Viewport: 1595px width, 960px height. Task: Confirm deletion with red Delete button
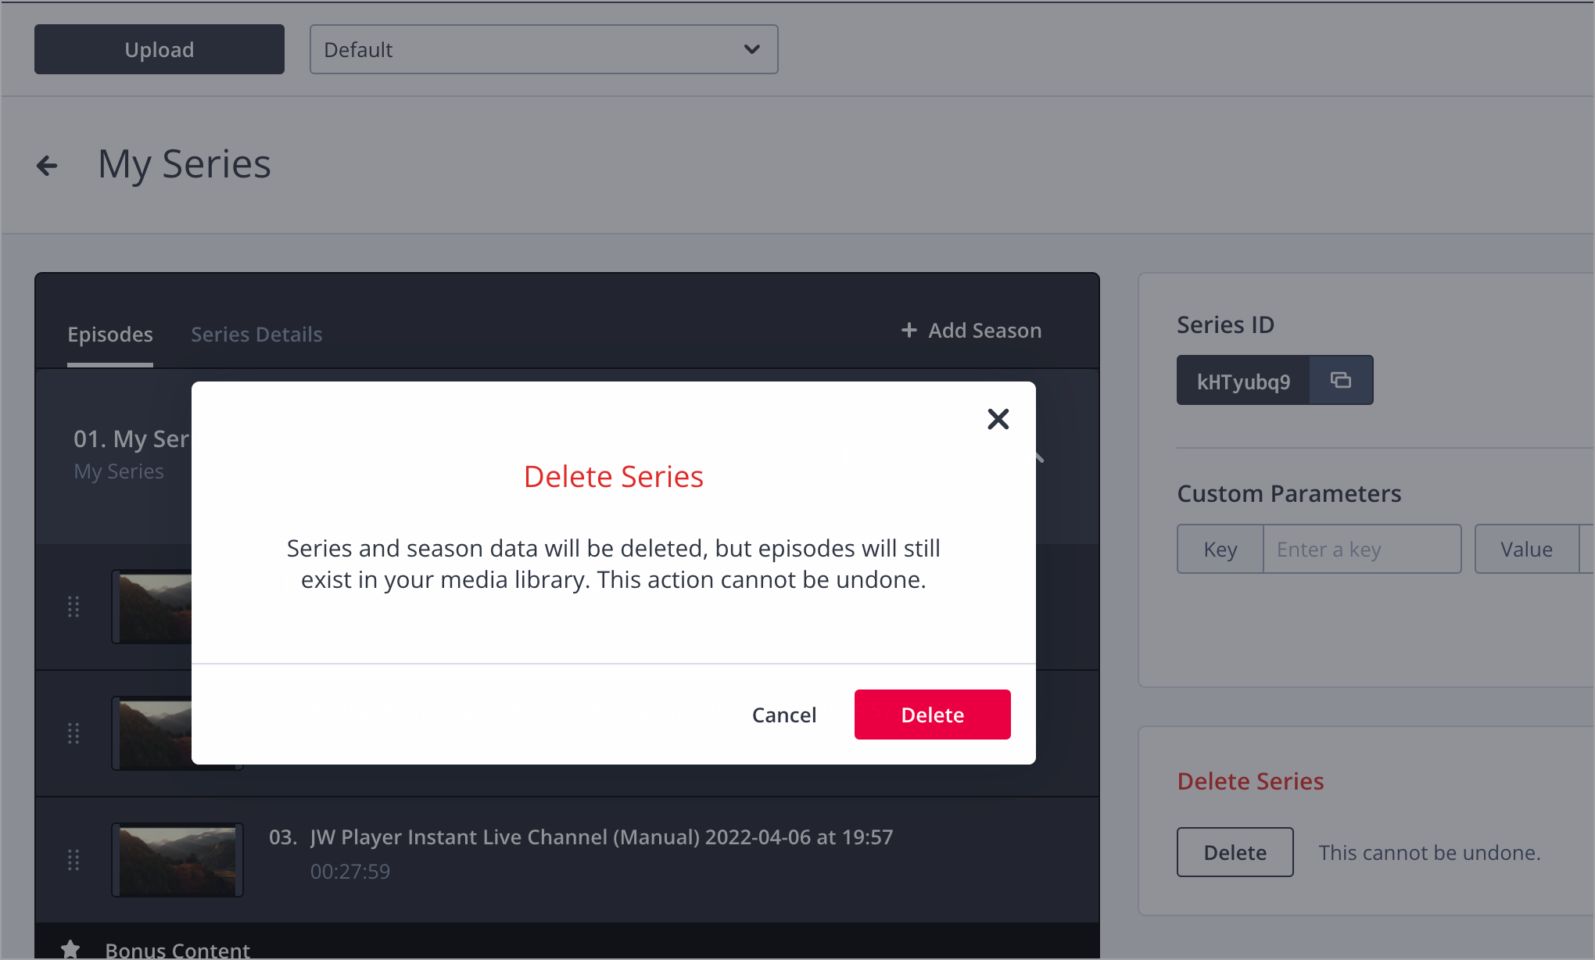click(932, 715)
